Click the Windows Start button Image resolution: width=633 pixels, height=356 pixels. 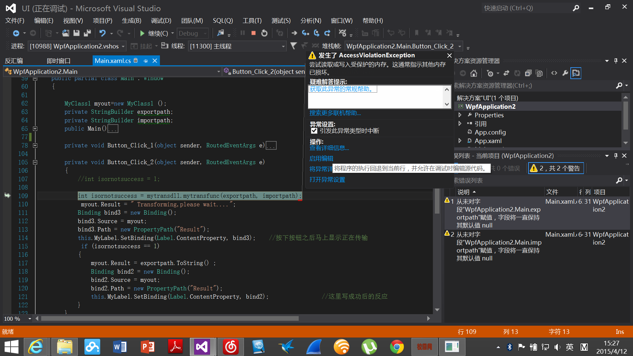(11, 347)
